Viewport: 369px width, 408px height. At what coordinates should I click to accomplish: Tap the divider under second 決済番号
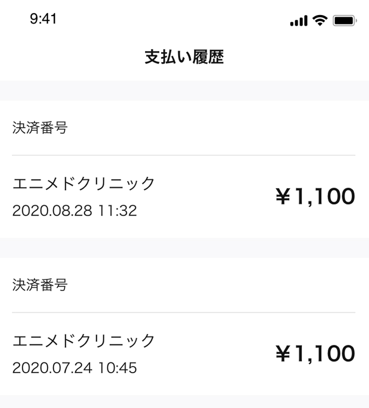tap(184, 312)
